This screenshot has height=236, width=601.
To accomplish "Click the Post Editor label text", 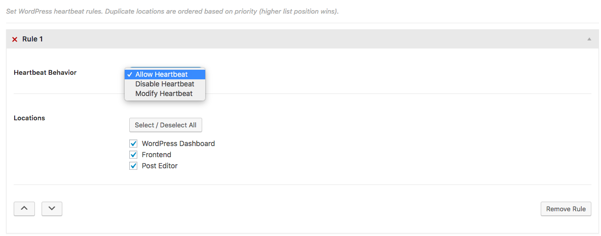I will tap(160, 166).
